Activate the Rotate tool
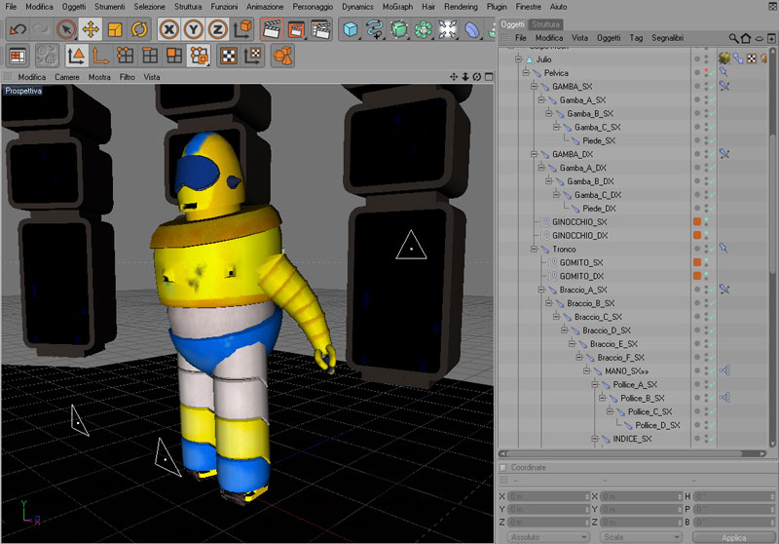This screenshot has width=779, height=544. (x=140, y=29)
